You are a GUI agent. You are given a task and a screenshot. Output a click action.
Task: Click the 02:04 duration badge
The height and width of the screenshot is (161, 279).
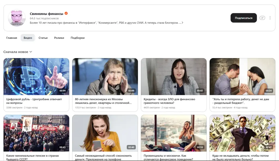[62, 91]
